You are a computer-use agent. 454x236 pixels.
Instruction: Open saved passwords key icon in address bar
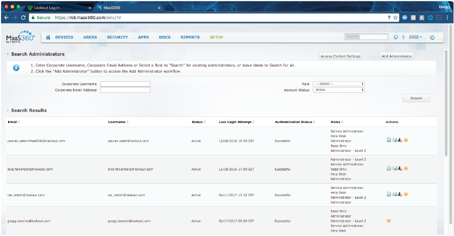pos(389,18)
